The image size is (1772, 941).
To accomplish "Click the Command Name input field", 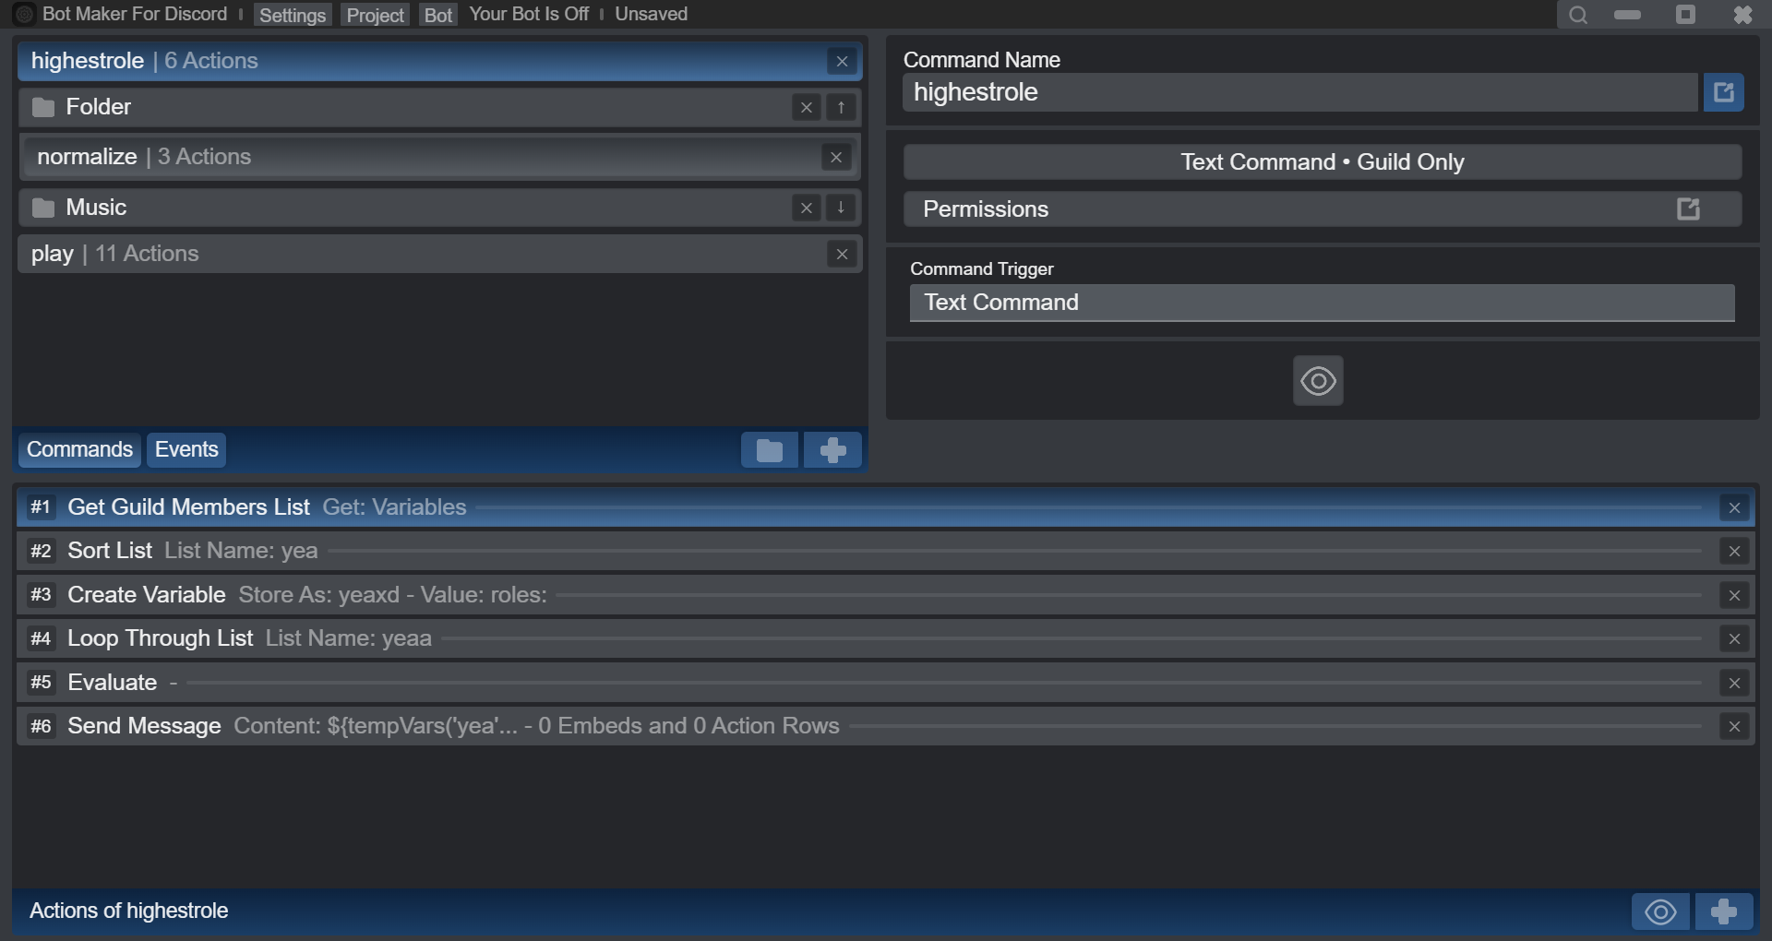I will (1299, 92).
